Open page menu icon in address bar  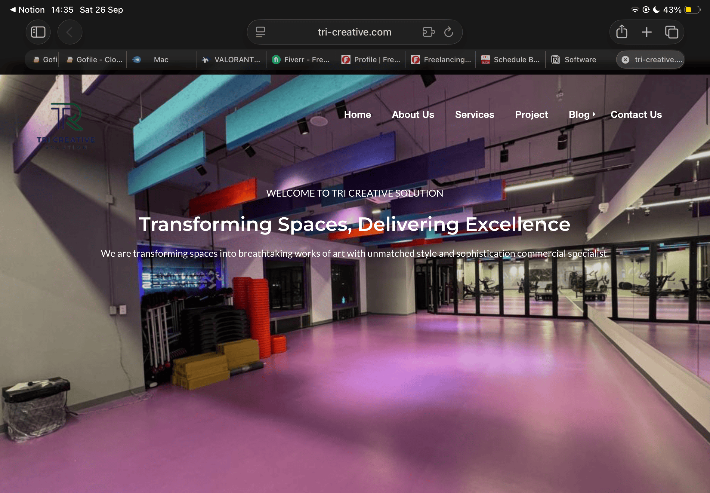point(261,32)
